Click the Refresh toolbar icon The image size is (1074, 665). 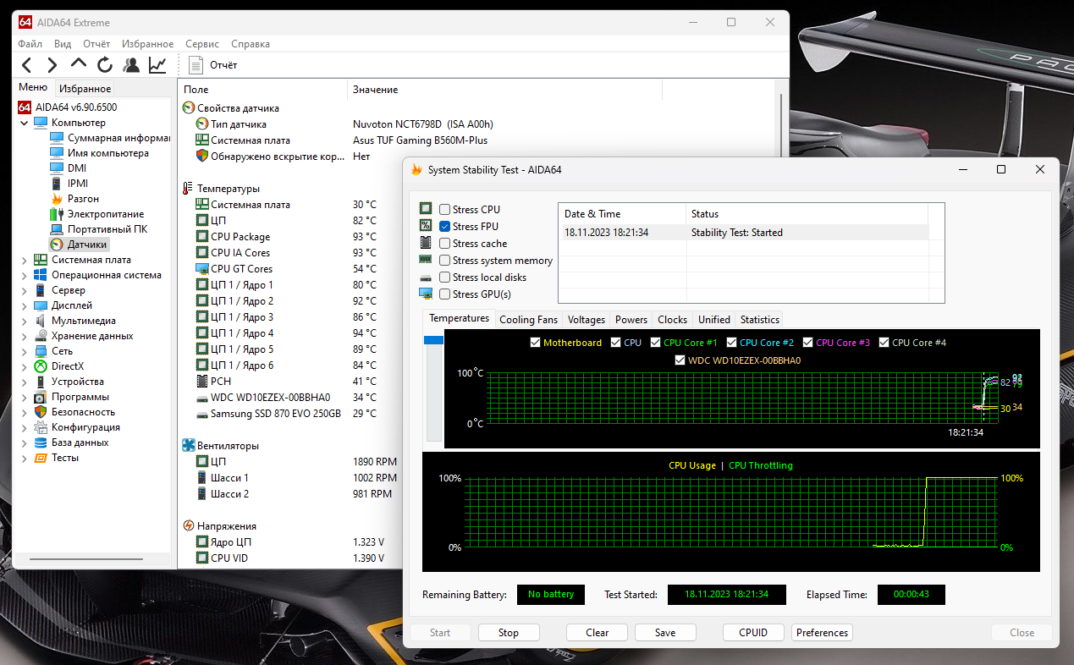[105, 65]
